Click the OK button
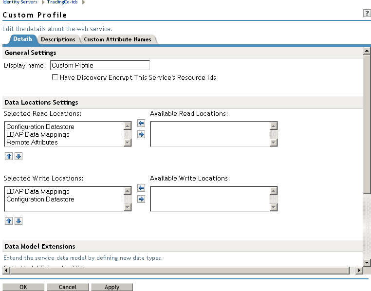371x291 pixels. pos(23,287)
